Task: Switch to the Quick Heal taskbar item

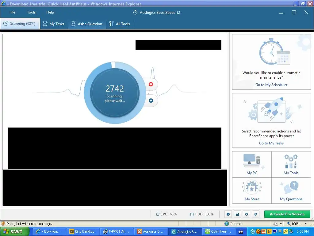Action: 219,231
